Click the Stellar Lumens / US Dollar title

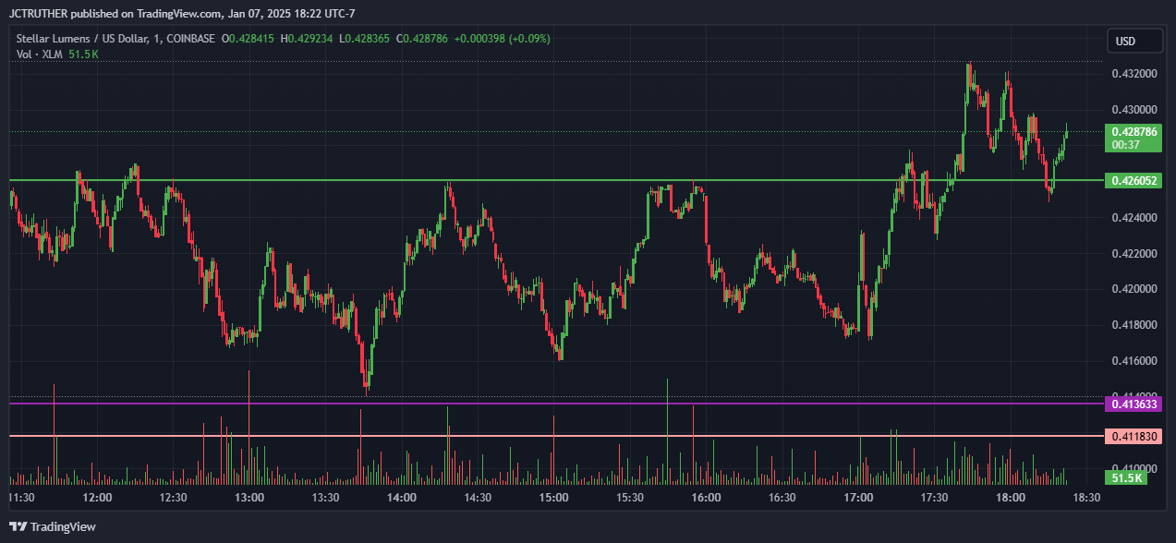point(91,39)
